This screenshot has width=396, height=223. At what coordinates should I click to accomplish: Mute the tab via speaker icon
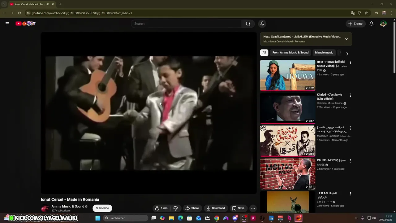(48, 4)
